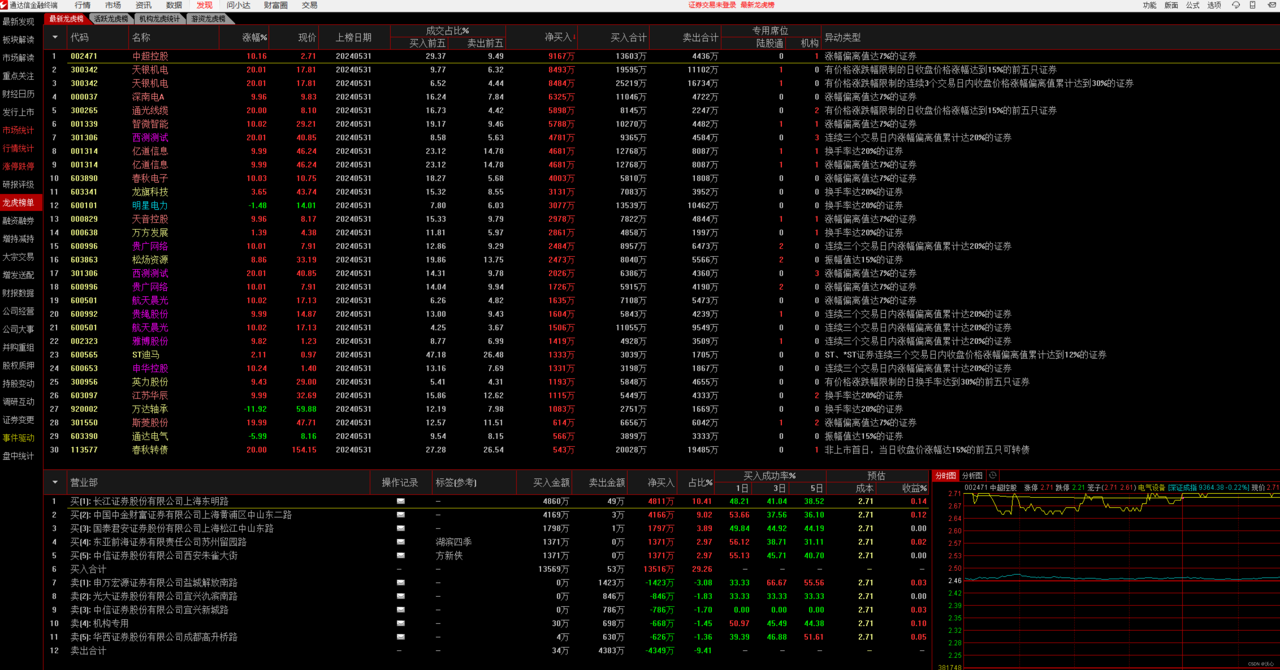This screenshot has height=670, width=1280.
Task: Click the 方新侠 tag label
Action: (449, 556)
